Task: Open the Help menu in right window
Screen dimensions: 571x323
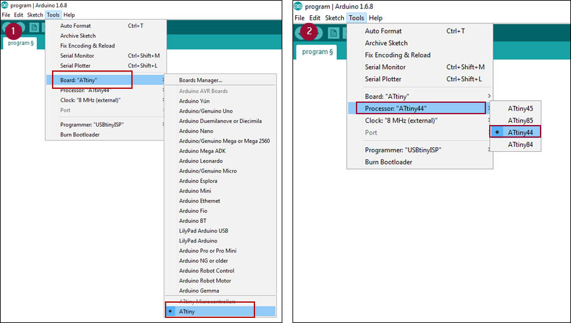Action: (x=376, y=18)
